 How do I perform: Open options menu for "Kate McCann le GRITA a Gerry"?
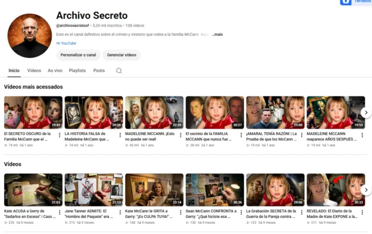click(180, 213)
